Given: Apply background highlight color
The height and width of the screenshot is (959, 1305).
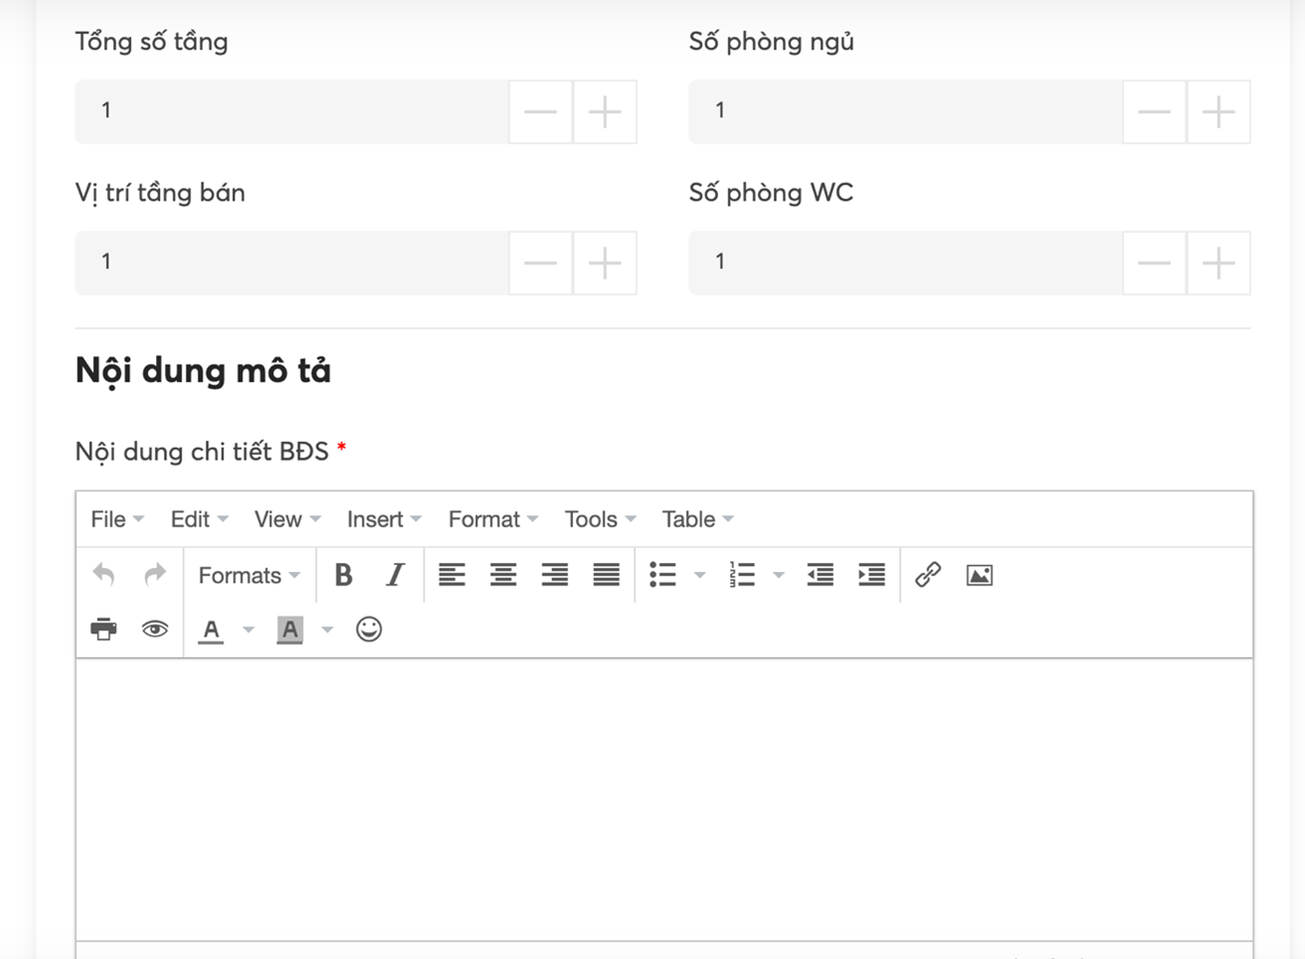Looking at the screenshot, I should pos(290,629).
